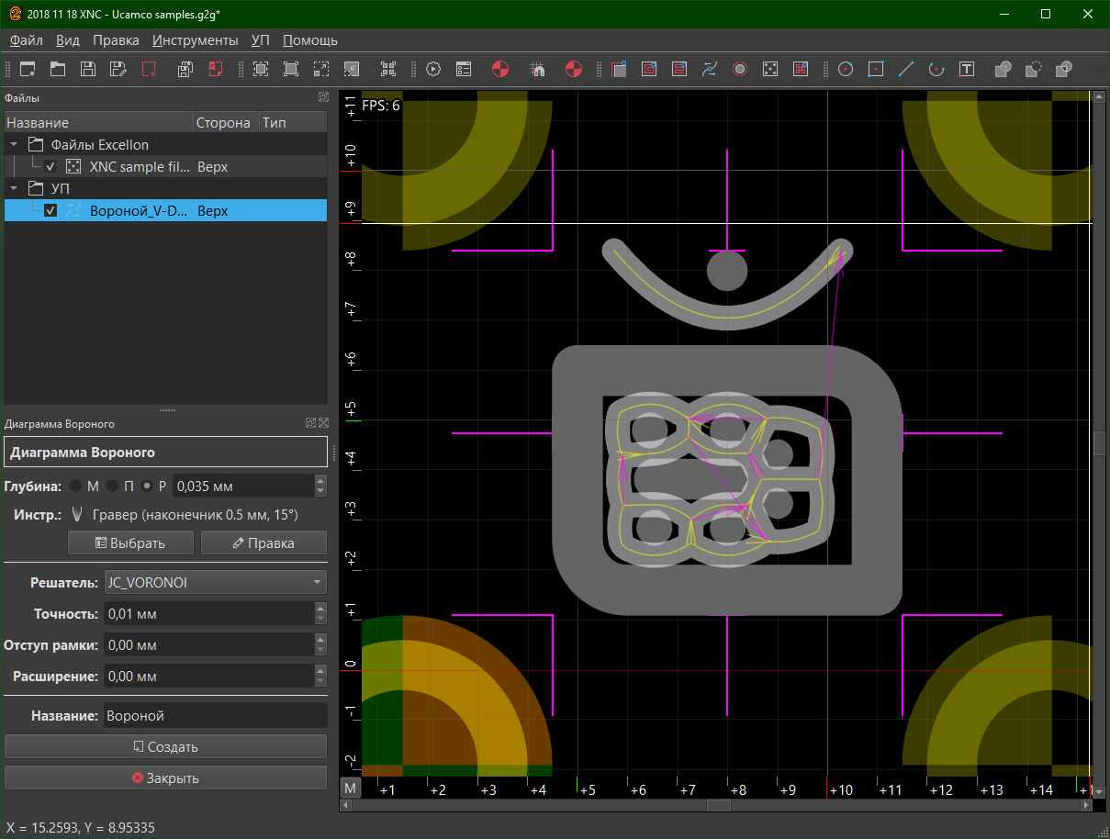The width and height of the screenshot is (1110, 839).
Task: Open the Правка menu
Action: (116, 40)
